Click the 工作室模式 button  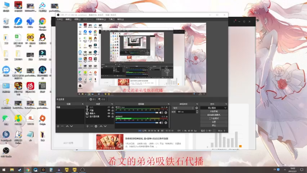(214, 118)
